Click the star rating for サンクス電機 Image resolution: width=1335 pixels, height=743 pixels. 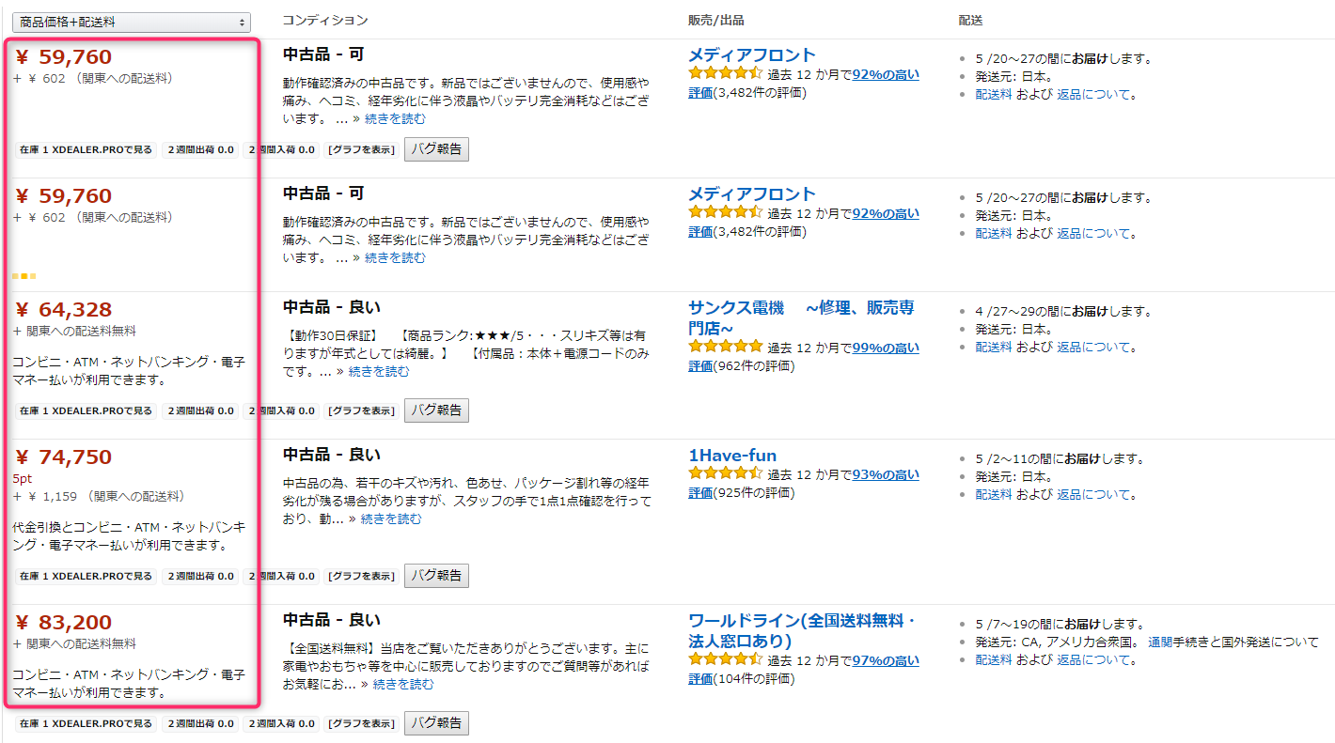(725, 348)
